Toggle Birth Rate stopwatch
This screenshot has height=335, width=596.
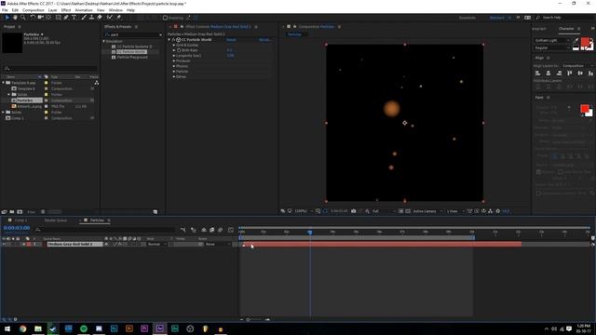point(179,50)
